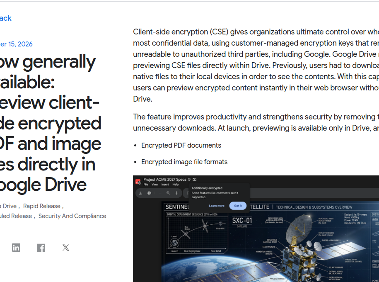This screenshot has width=379, height=282.
Task: Click the plus zoom in icon in preview toolbar
Action: [176, 193]
